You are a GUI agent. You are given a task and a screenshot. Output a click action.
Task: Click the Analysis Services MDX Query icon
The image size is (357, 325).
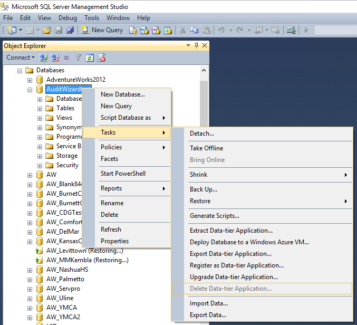click(144, 30)
